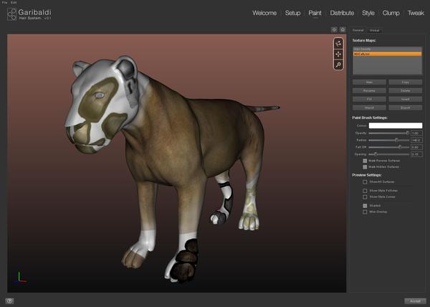Go to the Tweak tab
The height and width of the screenshot is (307, 430).
416,13
